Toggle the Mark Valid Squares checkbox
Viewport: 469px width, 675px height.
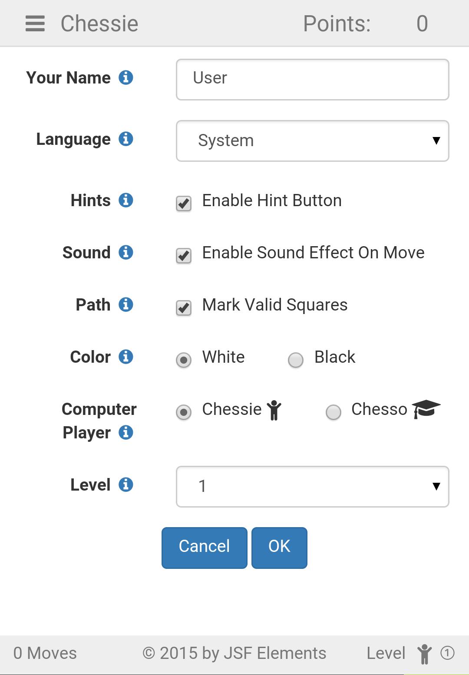184,307
